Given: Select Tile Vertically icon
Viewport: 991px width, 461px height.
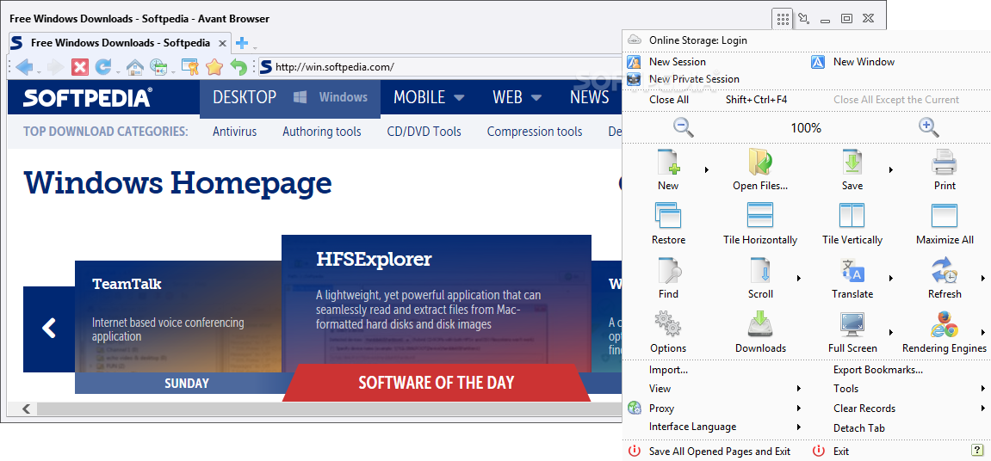Looking at the screenshot, I should [852, 215].
